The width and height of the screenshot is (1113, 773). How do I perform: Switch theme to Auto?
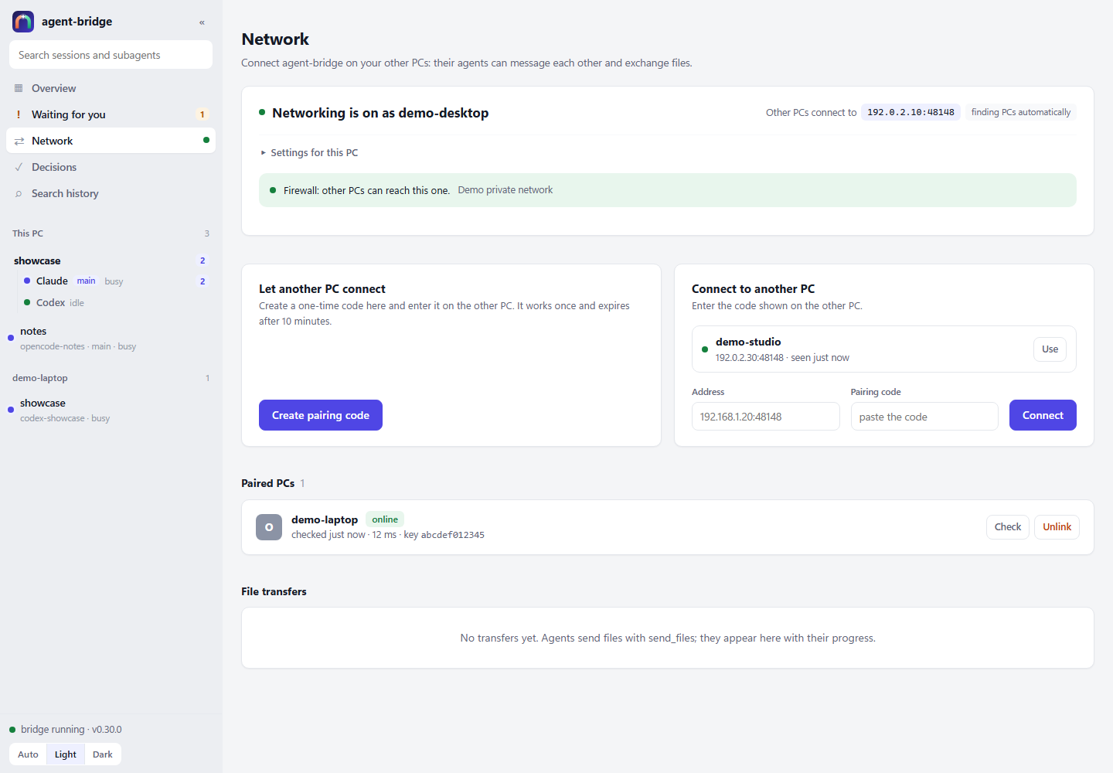(28, 754)
